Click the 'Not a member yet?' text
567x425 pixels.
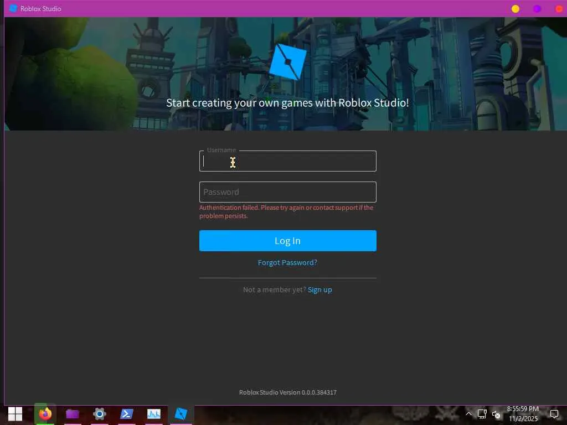[275, 290]
